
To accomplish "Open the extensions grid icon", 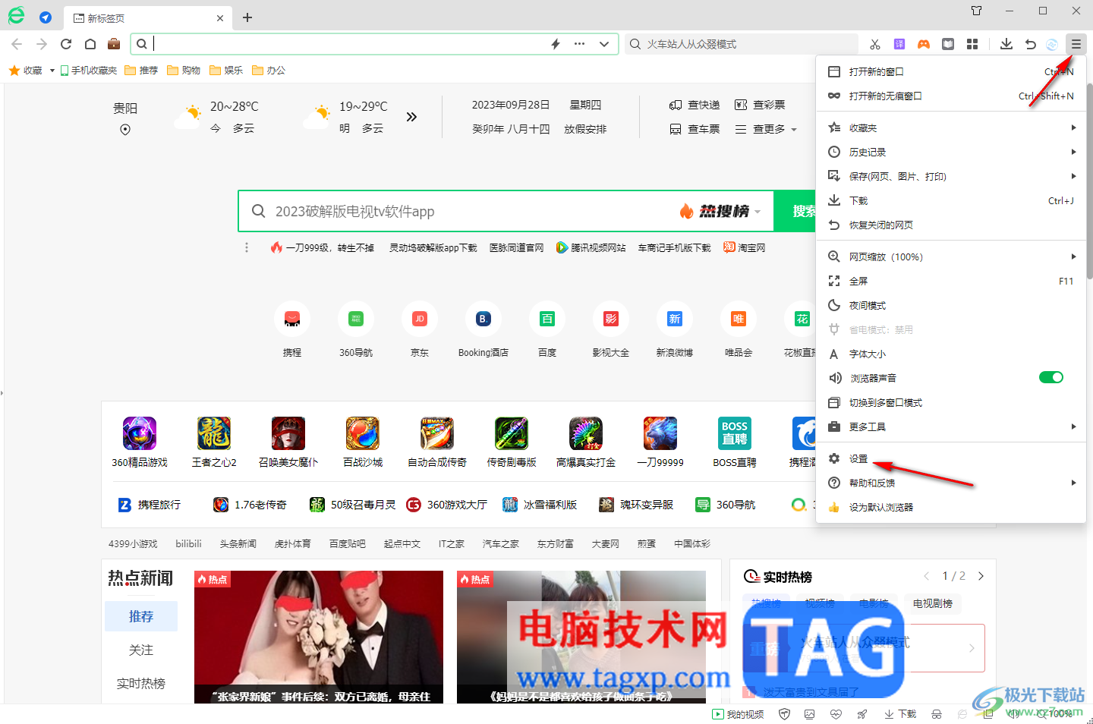I will click(972, 44).
